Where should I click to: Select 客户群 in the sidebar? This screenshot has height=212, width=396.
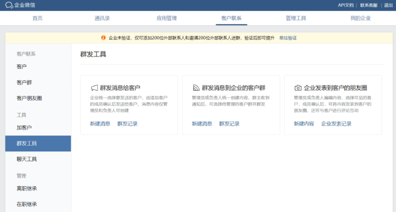point(24,82)
